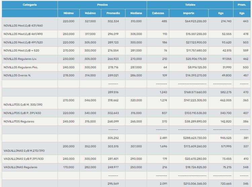
Task: Click the VAQUILLONAS EyB P.391/430 category cell
Action: 24,159
